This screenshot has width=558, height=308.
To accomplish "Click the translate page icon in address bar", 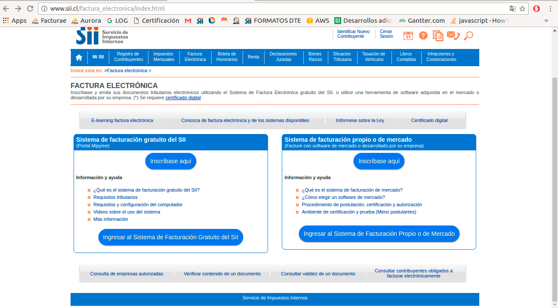I will [512, 9].
